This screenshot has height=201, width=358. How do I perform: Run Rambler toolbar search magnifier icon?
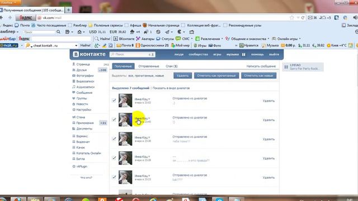coord(58,32)
